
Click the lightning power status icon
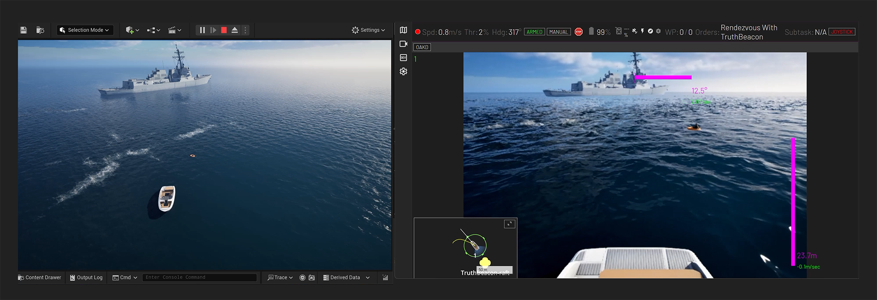click(643, 31)
